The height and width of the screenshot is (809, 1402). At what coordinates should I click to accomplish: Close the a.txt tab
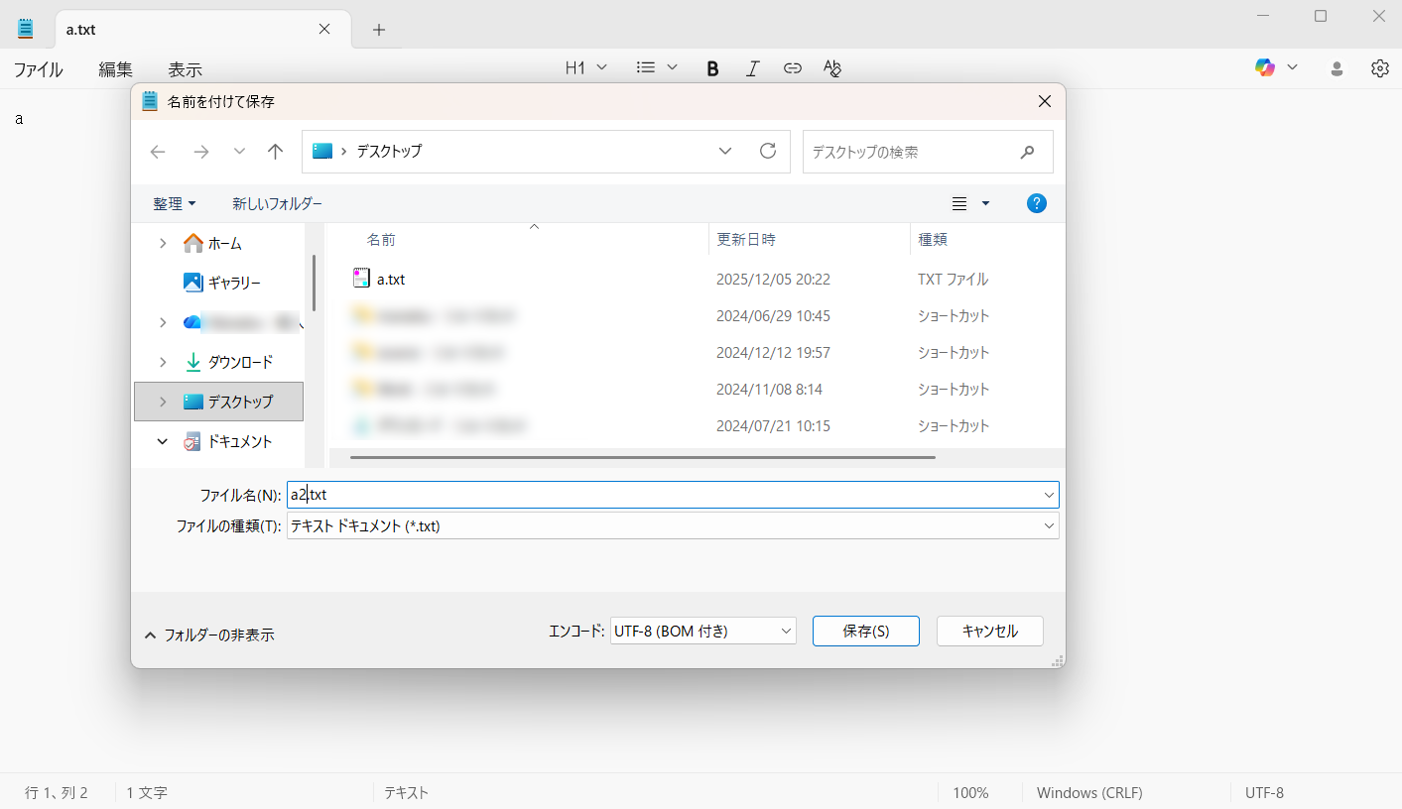324,29
